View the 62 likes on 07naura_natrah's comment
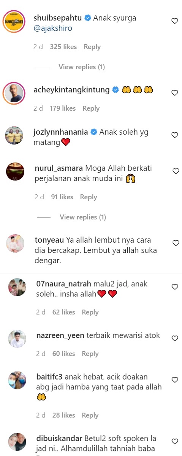The image size is (182, 456). click(x=64, y=312)
